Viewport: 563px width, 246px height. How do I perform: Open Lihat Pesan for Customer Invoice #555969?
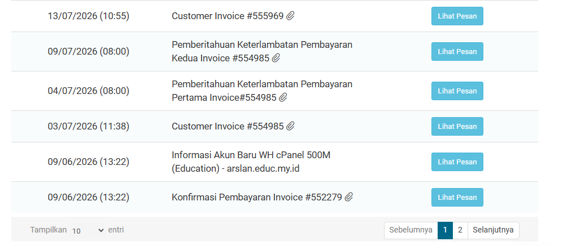coord(457,16)
